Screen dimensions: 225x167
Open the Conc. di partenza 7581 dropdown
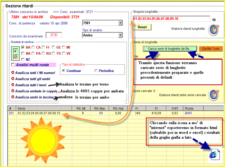(120, 23)
